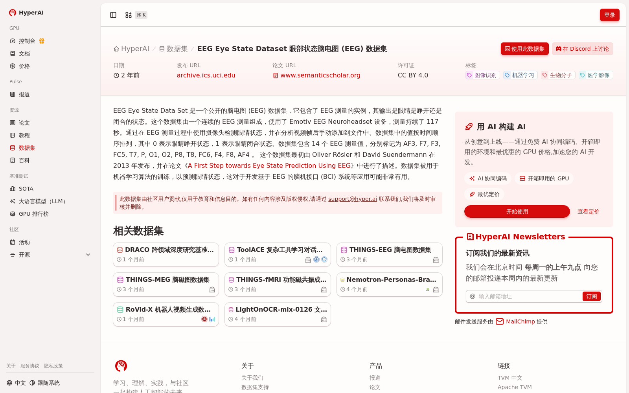Image resolution: width=629 pixels, height=393 pixels.
Task: Open 报道 in the sidebar
Action: [x=50, y=94]
